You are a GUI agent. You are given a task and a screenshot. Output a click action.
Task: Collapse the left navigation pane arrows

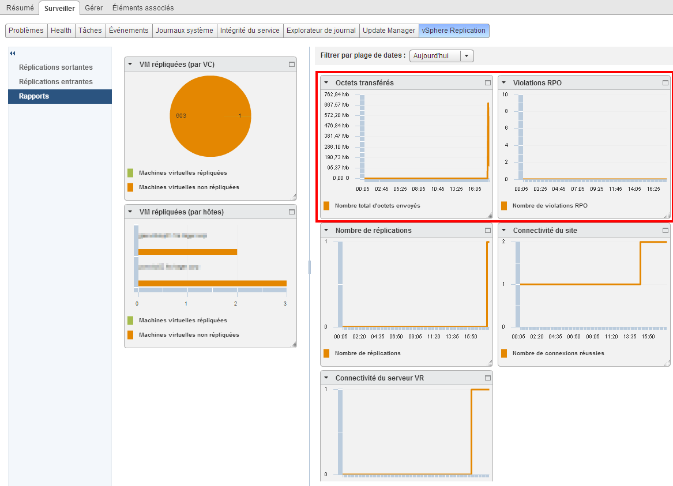point(12,54)
